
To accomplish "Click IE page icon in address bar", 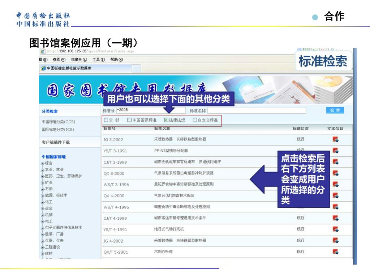I will [x=43, y=51].
